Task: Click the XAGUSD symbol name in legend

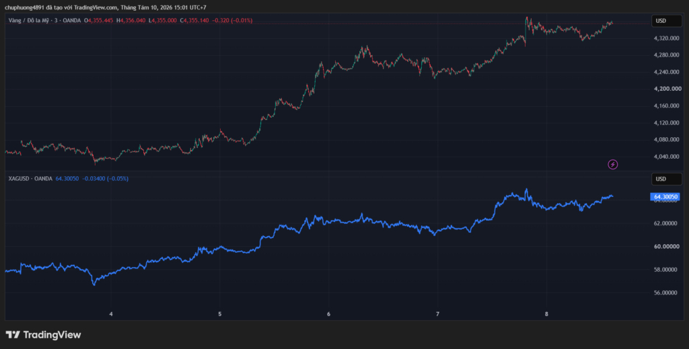Action: point(18,179)
